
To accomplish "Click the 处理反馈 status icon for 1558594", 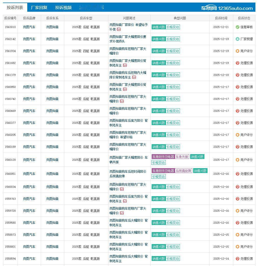I will 237,259.
